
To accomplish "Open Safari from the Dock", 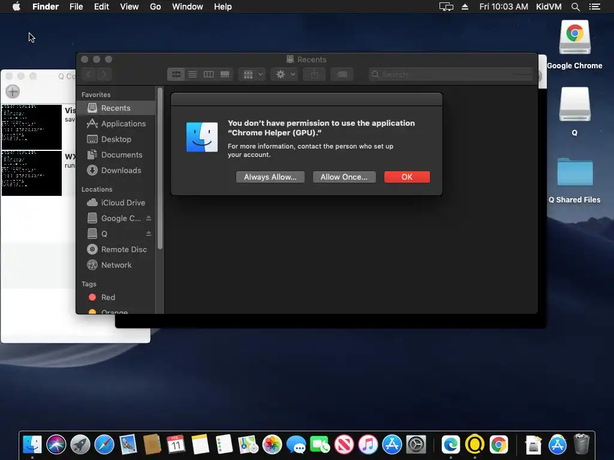I will [104, 445].
